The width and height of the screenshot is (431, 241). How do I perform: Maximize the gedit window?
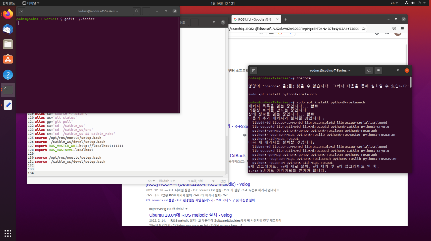point(214,22)
